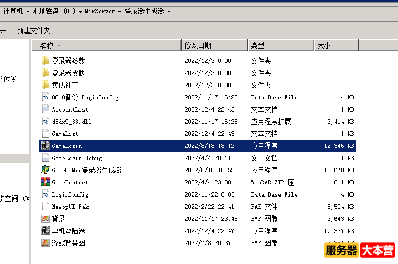Go to MirServer in the address bar
This screenshot has height=264, width=398.
click(x=100, y=12)
